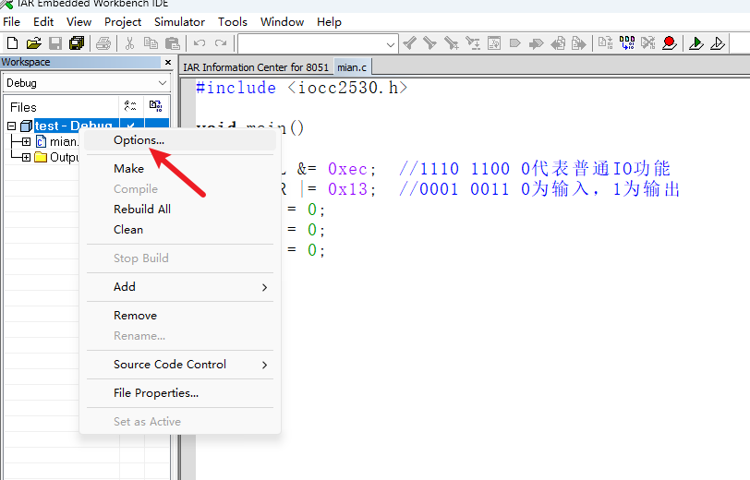Click the green Download and Debug icon

[696, 43]
